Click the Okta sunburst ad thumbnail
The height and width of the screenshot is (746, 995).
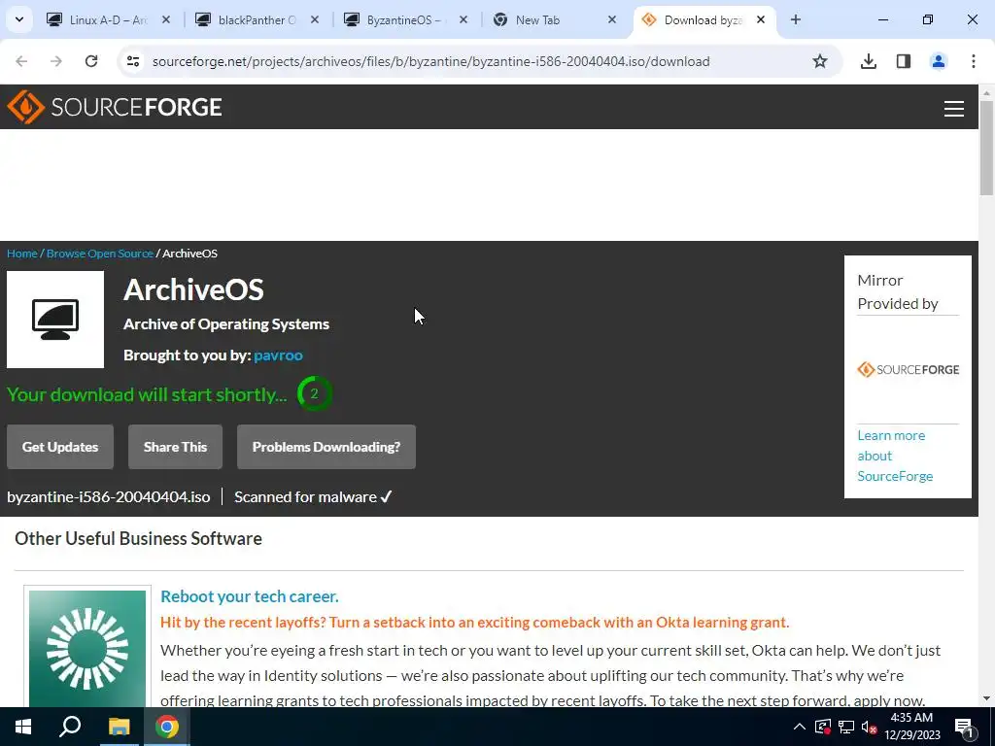pyautogui.click(x=87, y=648)
